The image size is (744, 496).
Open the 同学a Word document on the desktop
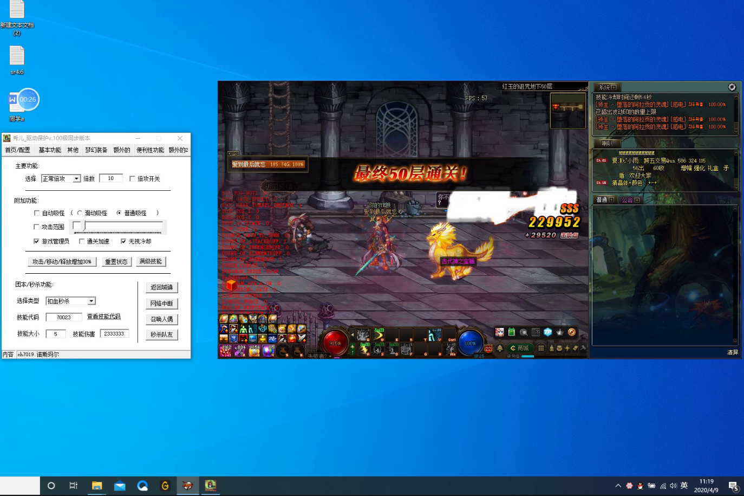17,106
